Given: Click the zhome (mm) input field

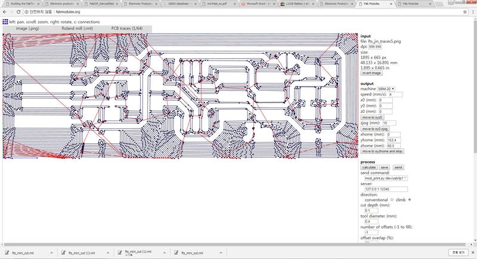Looking at the screenshot, I should (394, 146).
